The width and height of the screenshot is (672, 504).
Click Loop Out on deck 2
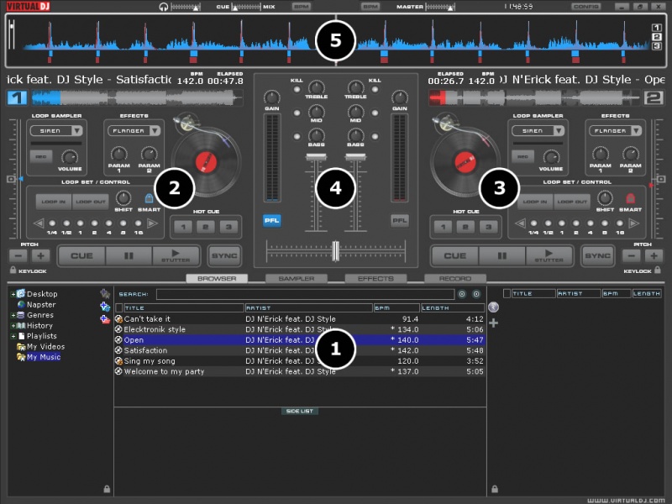572,202
